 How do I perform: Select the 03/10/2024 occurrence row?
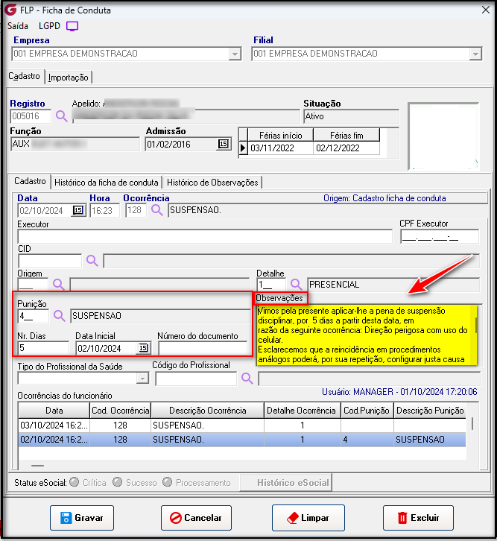(x=242, y=425)
